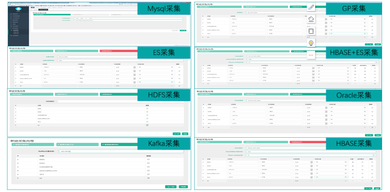The image size is (390, 192).
Task: Click the field length stepper for price in ES panel
Action: [171, 82]
